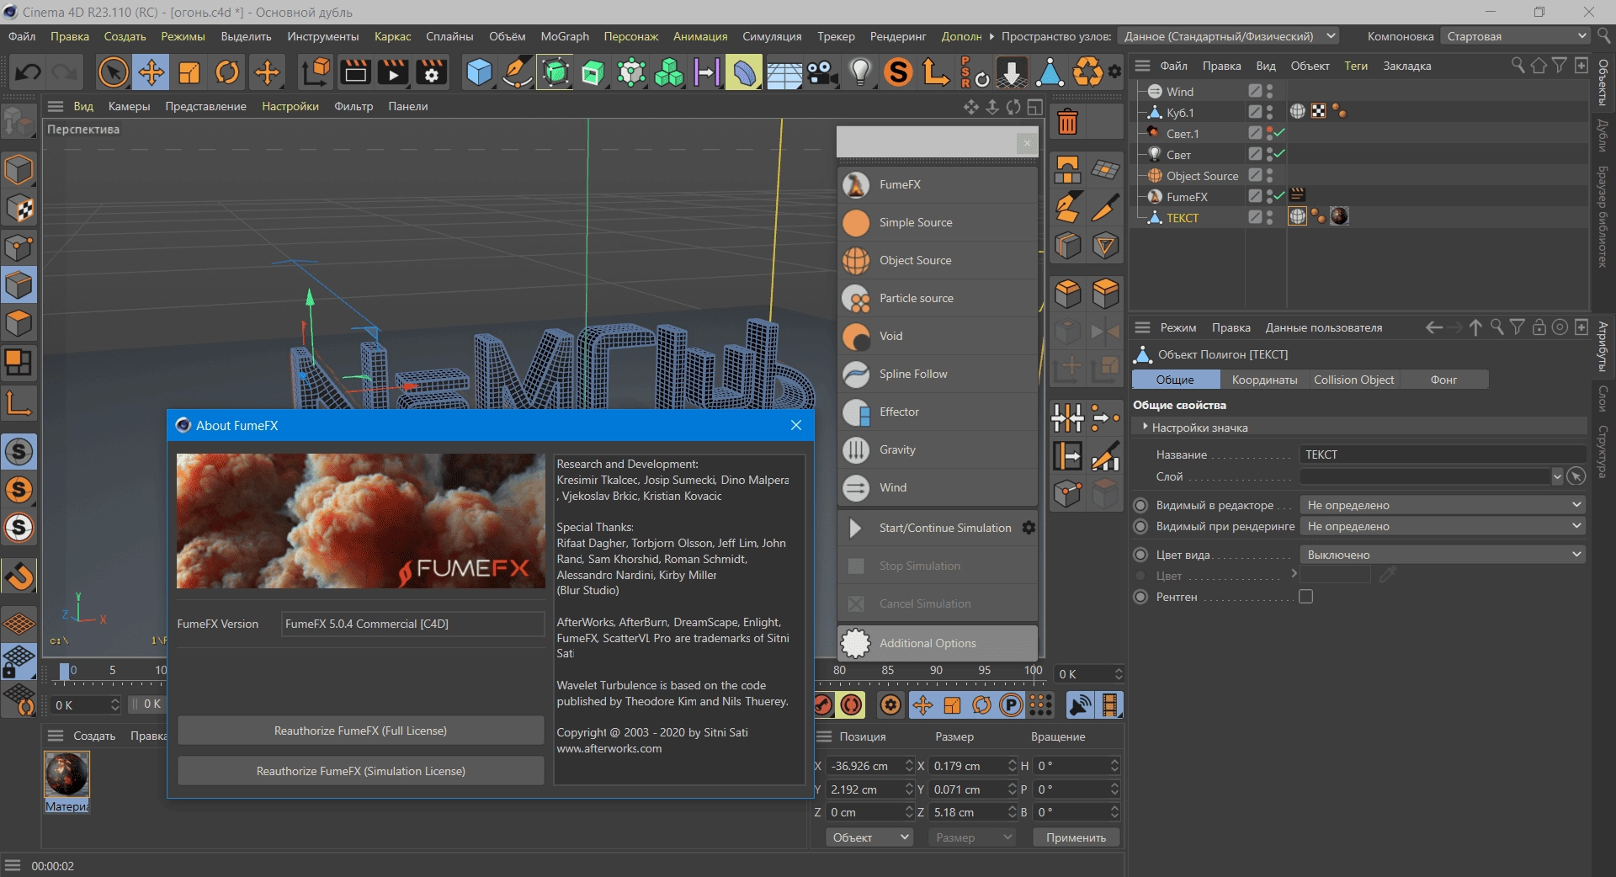Click Render View clapperboard icon
Screen dimensions: 1616x877
(355, 72)
